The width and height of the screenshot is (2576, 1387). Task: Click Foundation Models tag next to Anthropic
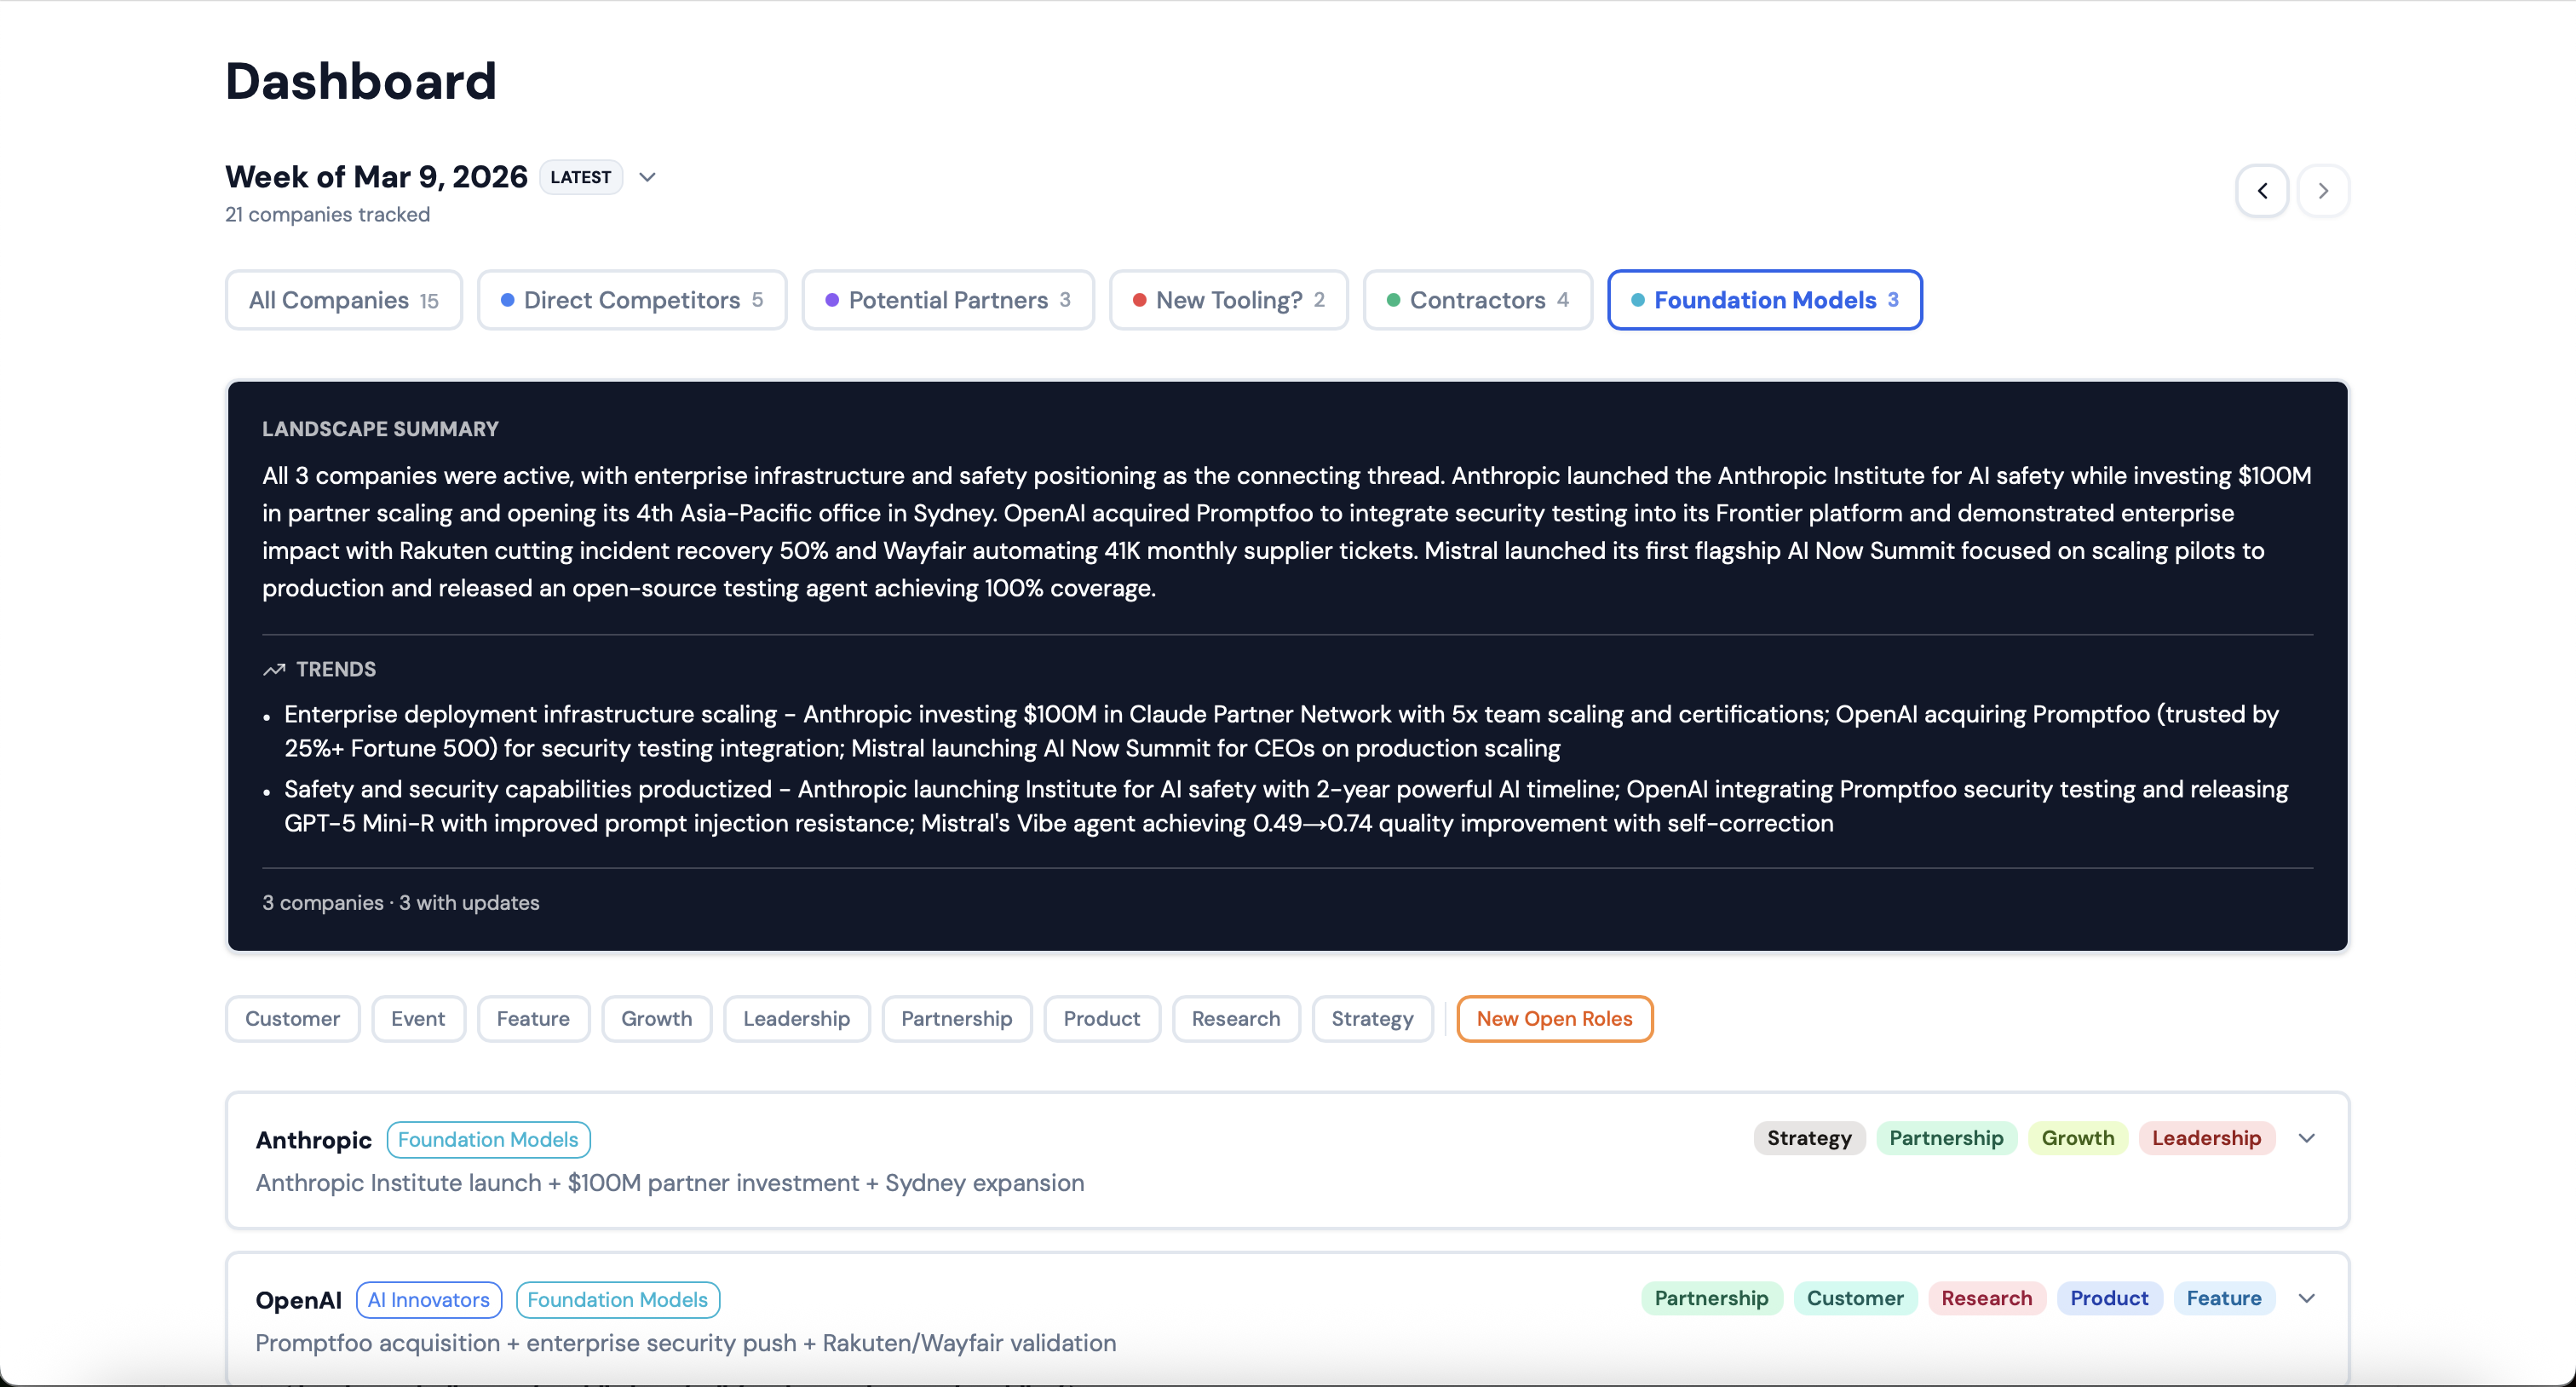click(x=488, y=1139)
